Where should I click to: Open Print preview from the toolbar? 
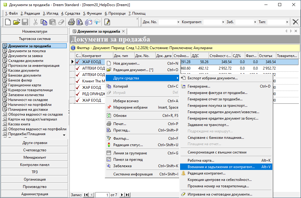pyautogui.click(x=80, y=22)
